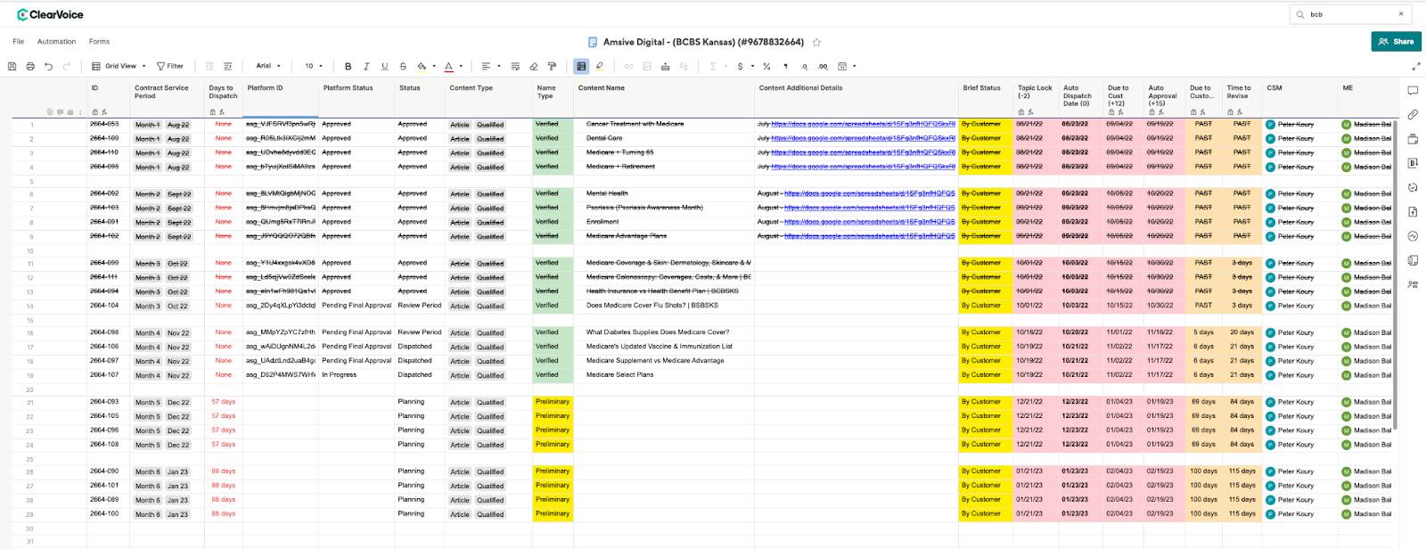Viewport: 1426px width, 549px height.
Task: Click the decrease decimal icon
Action: pos(804,66)
